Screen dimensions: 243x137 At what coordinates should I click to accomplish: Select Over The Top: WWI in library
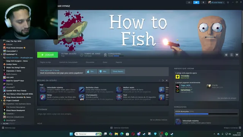point(14,41)
